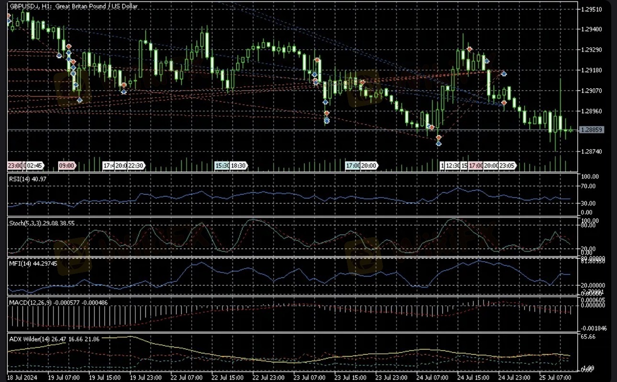Click the current price tag 1.28859
This screenshot has width=617, height=382.
(x=591, y=130)
